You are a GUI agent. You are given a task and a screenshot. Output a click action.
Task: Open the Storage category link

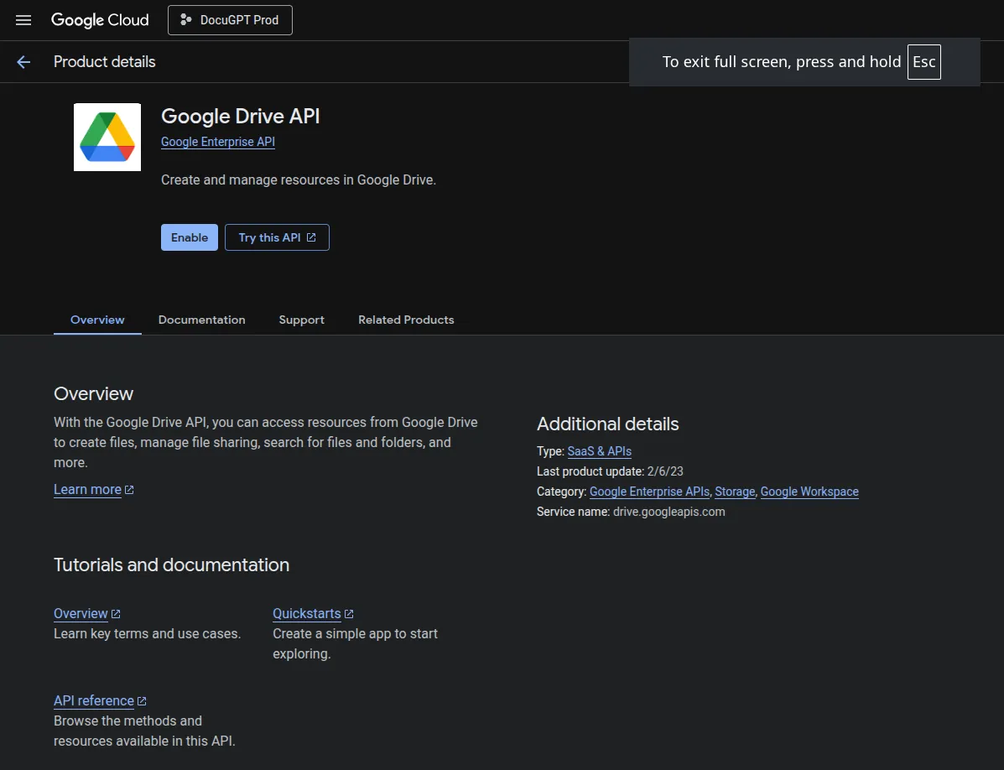(x=735, y=492)
